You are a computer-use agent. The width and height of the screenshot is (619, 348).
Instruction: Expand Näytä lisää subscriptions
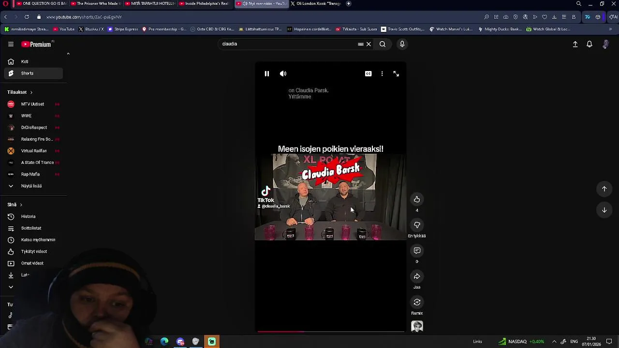tap(33, 186)
